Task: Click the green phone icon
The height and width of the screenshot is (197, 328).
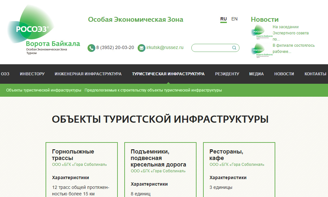Action: pyautogui.click(x=91, y=48)
